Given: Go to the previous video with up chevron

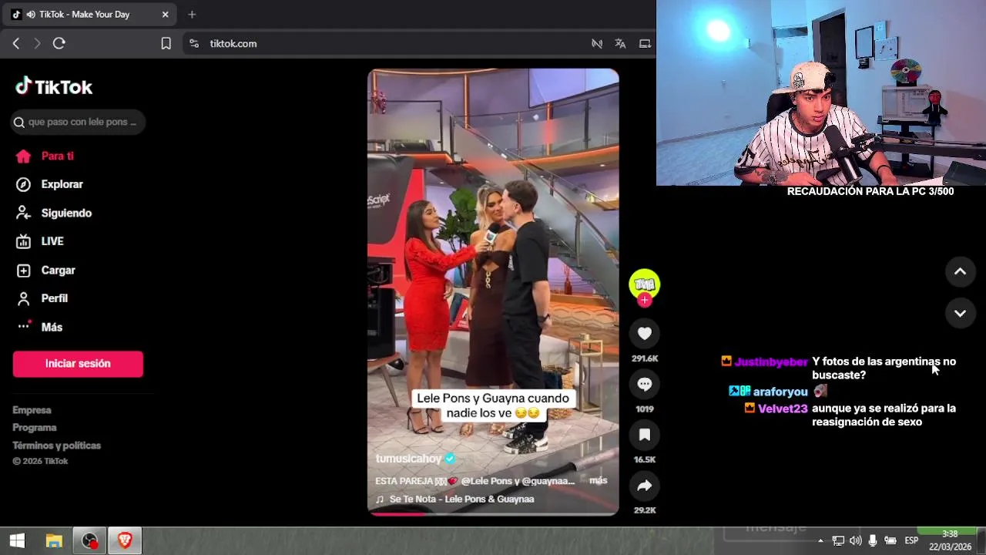Looking at the screenshot, I should coord(960,271).
